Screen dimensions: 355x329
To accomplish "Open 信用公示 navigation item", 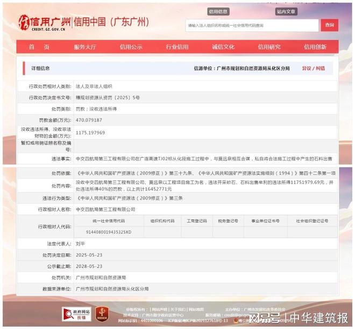I will tap(131, 47).
